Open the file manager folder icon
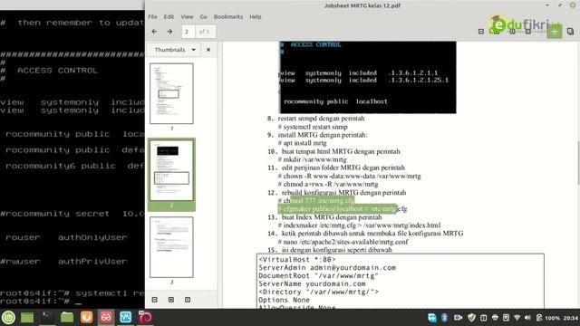The image size is (580, 326). click(66, 317)
